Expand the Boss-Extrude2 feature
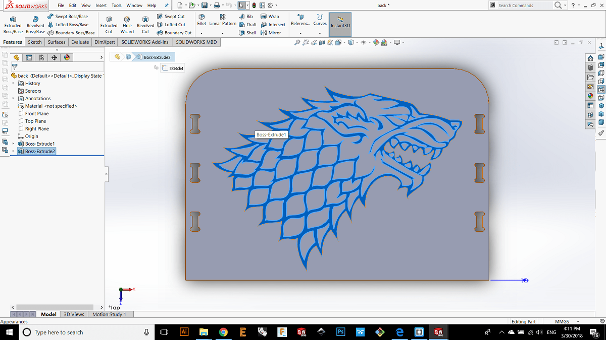 [14, 151]
